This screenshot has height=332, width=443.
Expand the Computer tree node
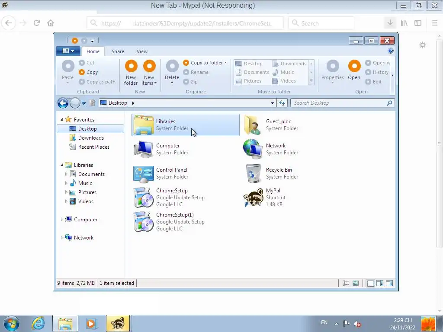coord(62,219)
